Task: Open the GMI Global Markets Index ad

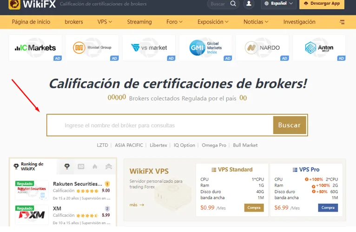Action: 205,48
